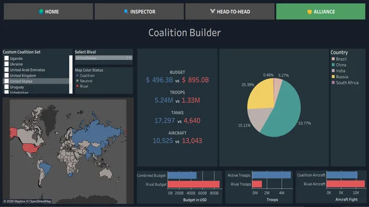Click the Custom Coalition Set scrollbar
369x207 pixels.
(71, 75)
